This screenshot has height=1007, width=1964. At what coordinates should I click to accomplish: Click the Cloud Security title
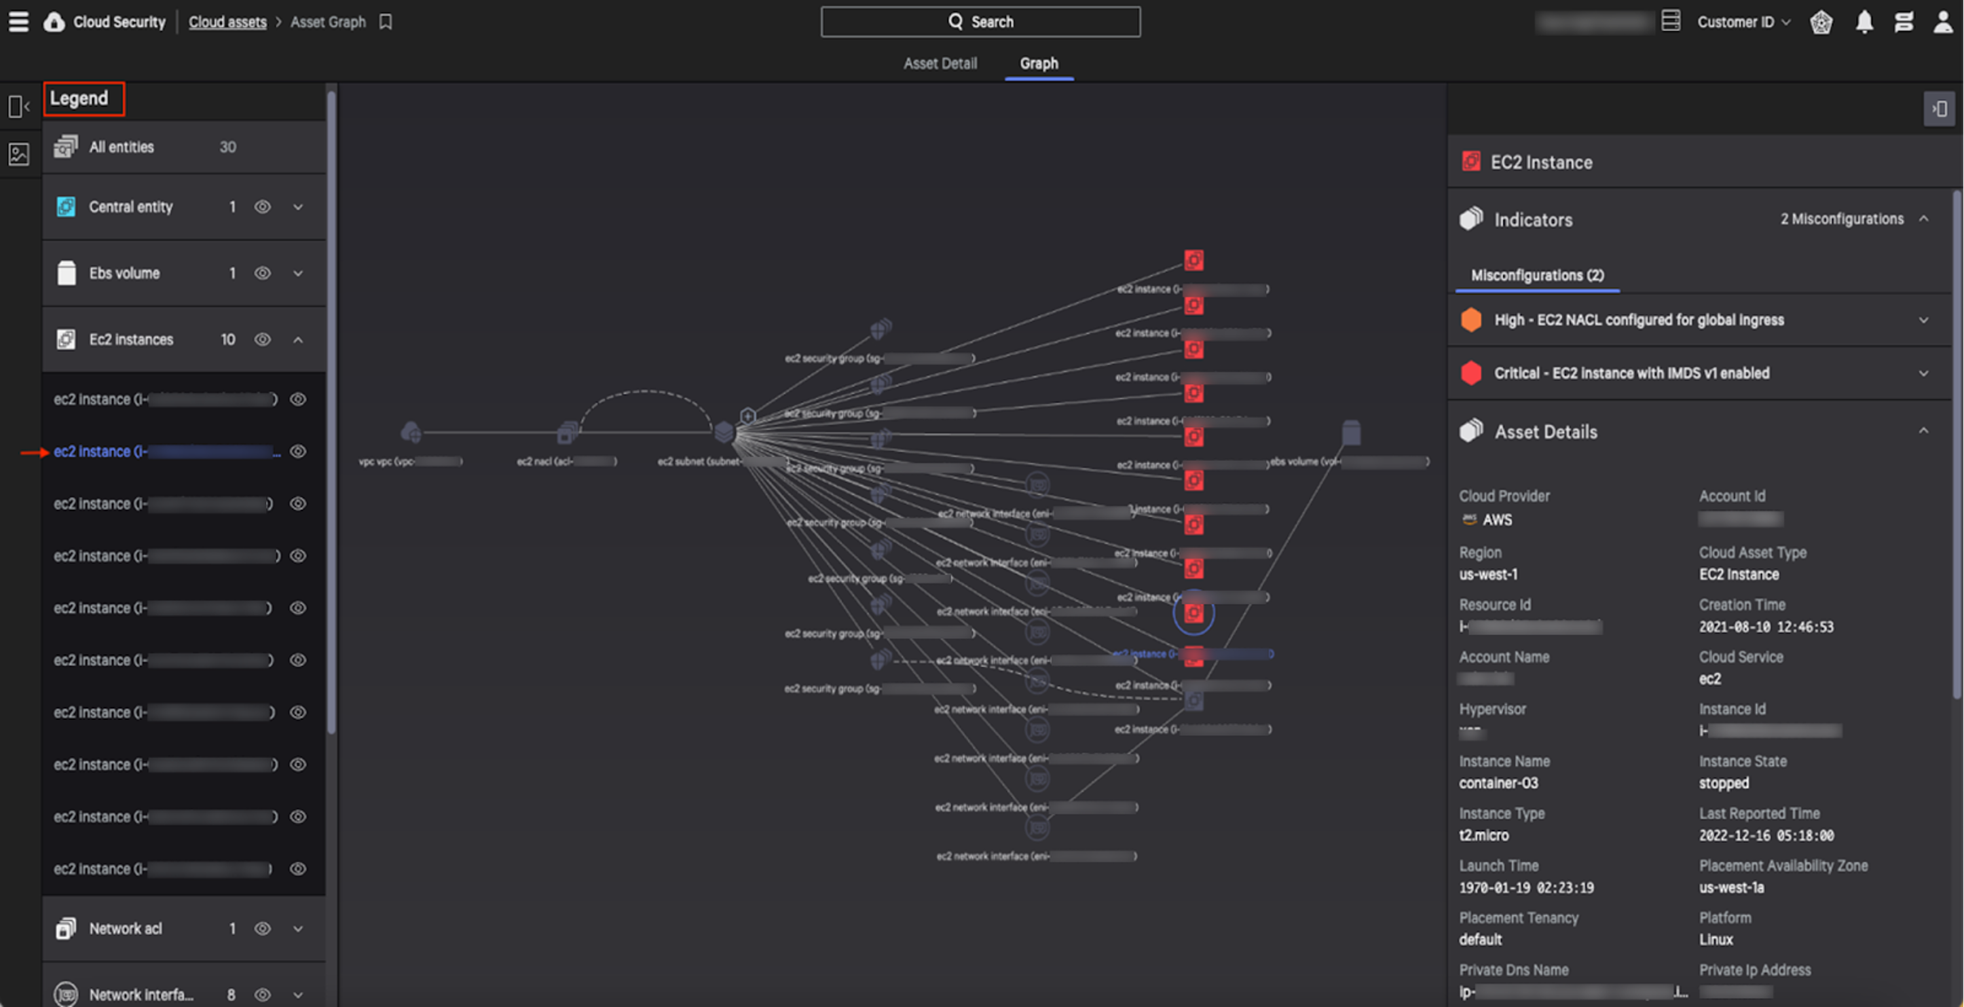pos(119,22)
